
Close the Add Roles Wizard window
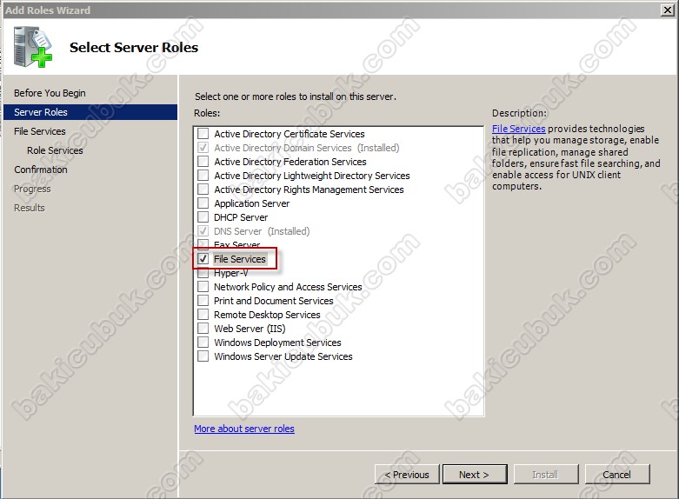pos(668,10)
